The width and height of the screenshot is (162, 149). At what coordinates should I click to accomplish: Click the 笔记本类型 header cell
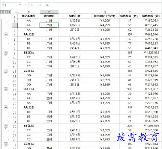click(28, 16)
